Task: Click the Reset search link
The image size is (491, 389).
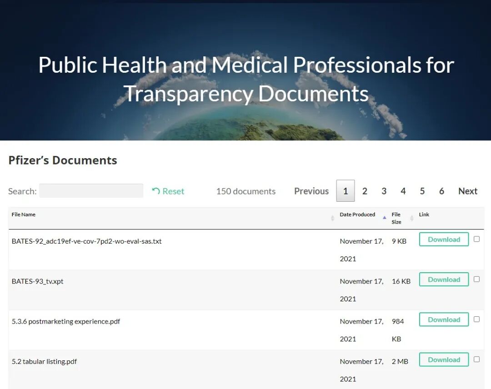Action: [168, 191]
